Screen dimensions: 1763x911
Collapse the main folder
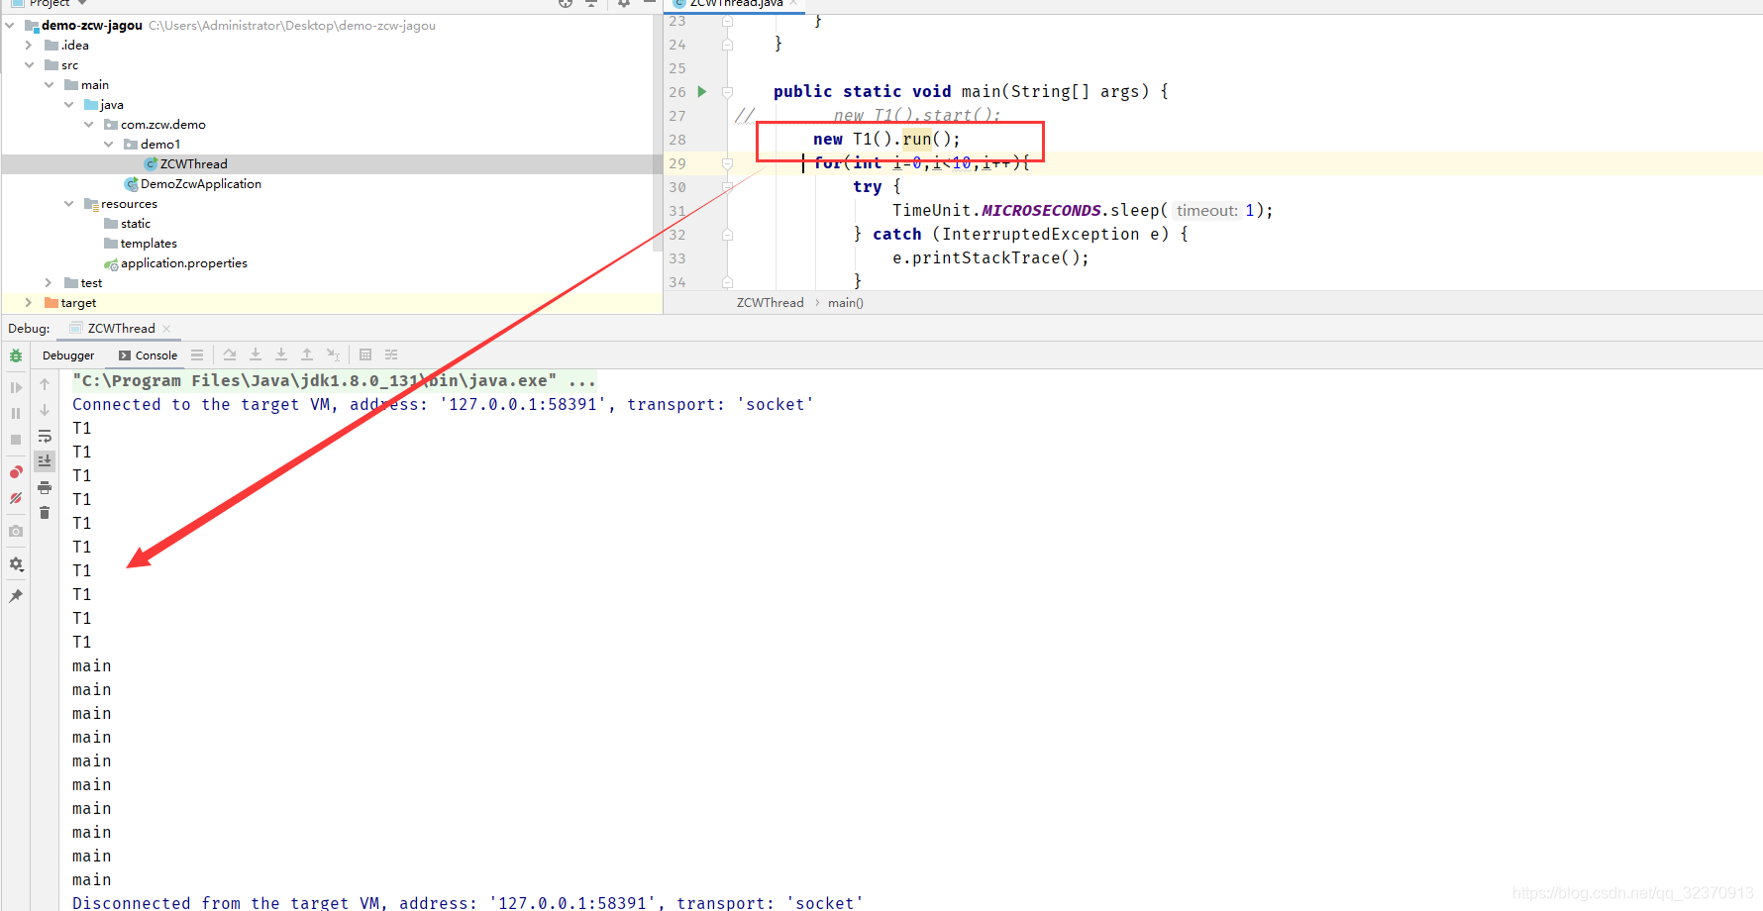(x=49, y=84)
